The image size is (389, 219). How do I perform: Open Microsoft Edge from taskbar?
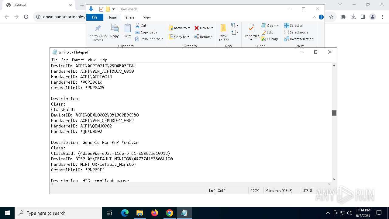coord(125,213)
